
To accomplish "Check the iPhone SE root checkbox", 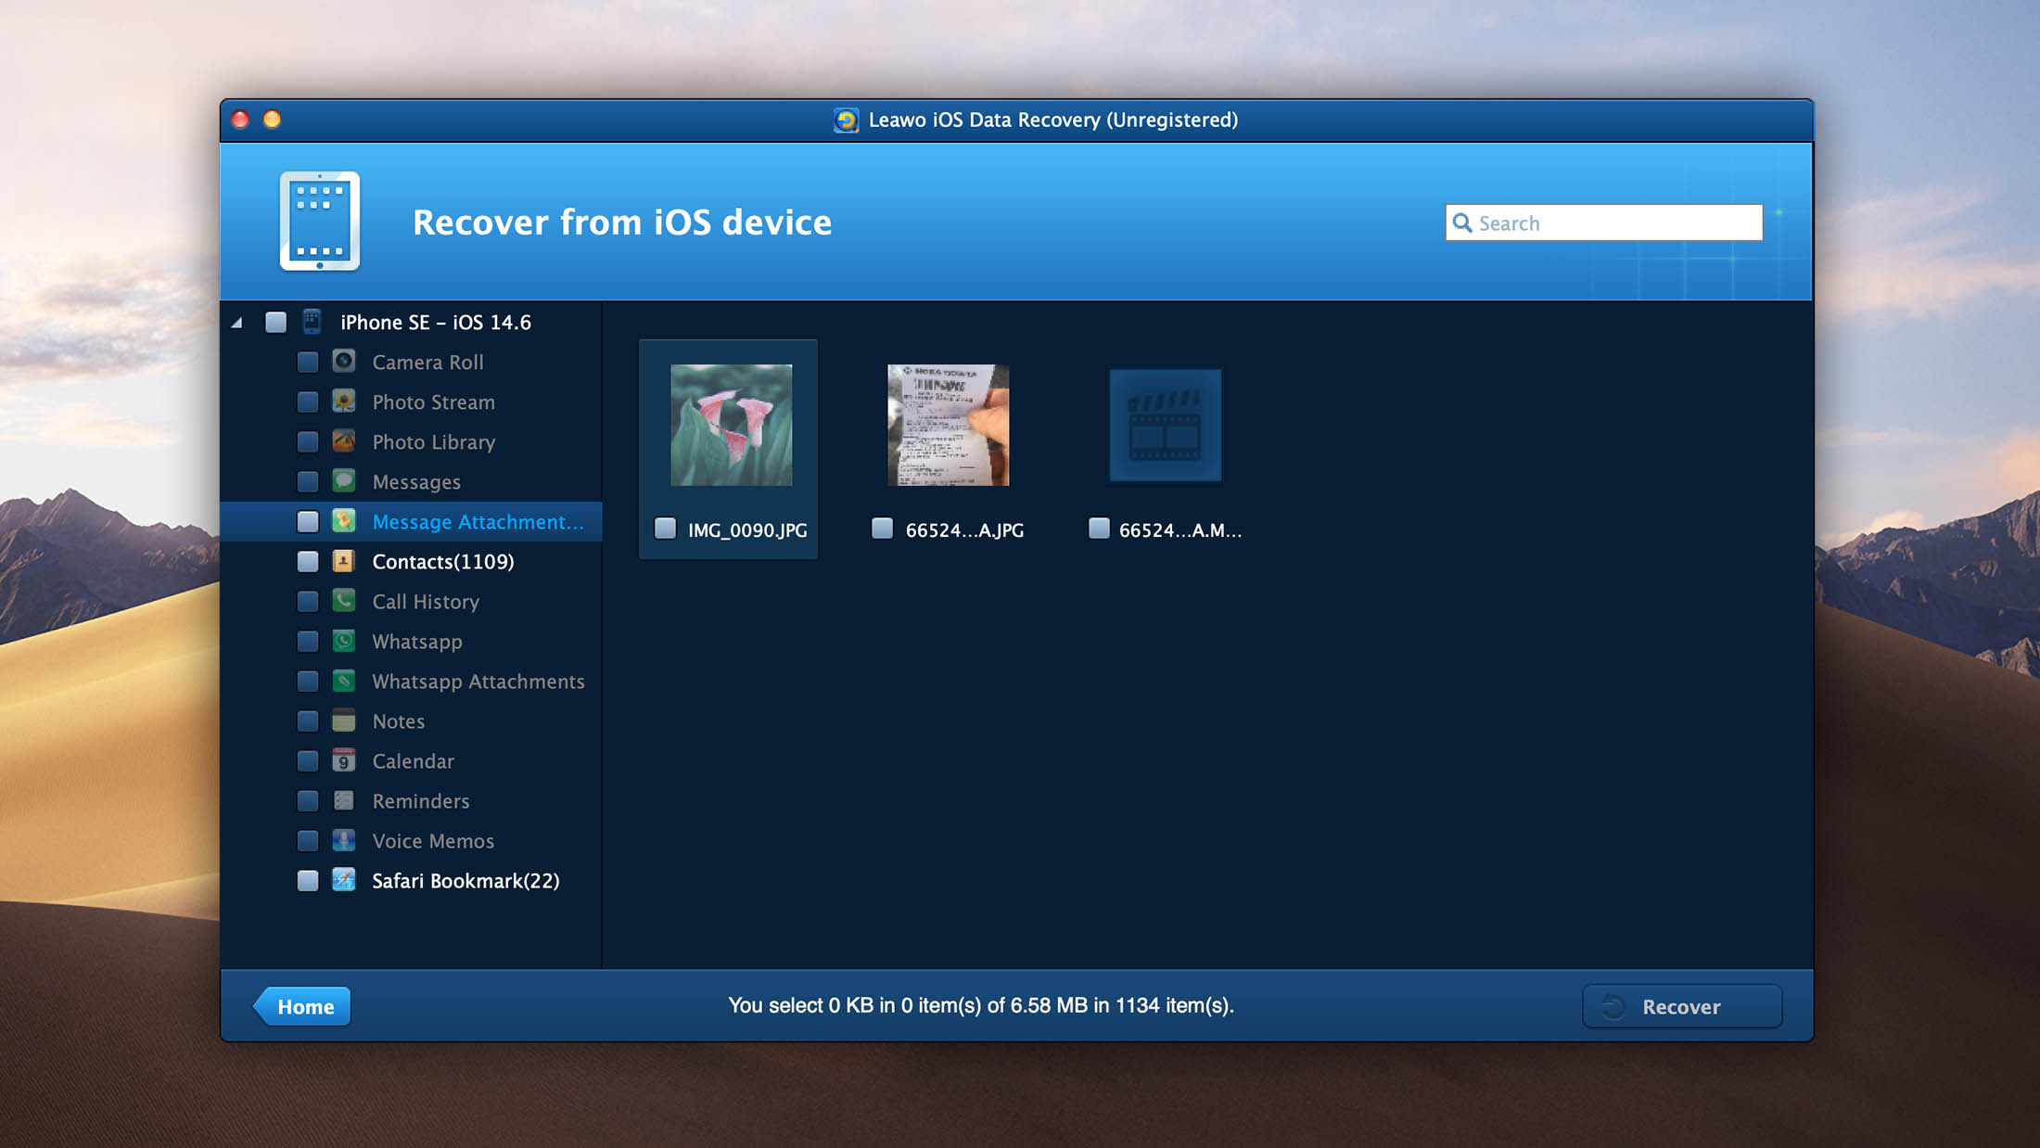I will pyautogui.click(x=275, y=322).
